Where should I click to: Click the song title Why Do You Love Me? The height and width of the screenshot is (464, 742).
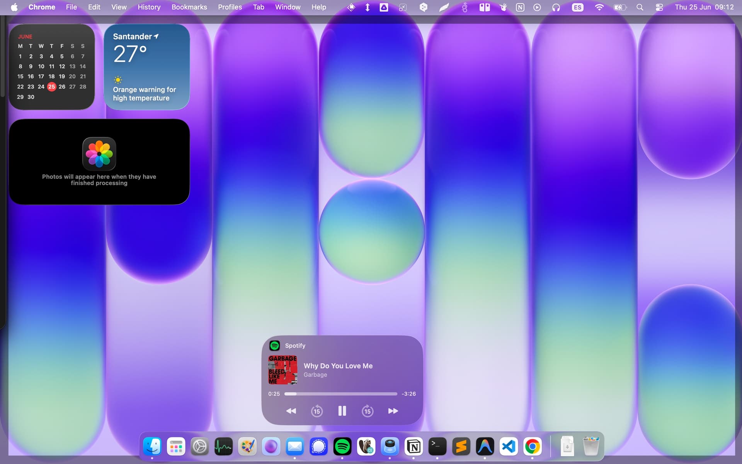pyautogui.click(x=338, y=366)
